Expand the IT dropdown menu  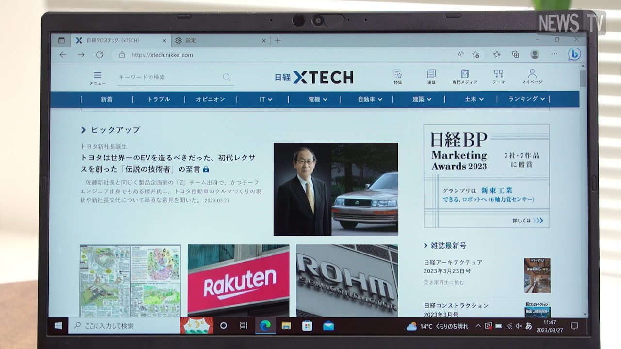coord(265,99)
